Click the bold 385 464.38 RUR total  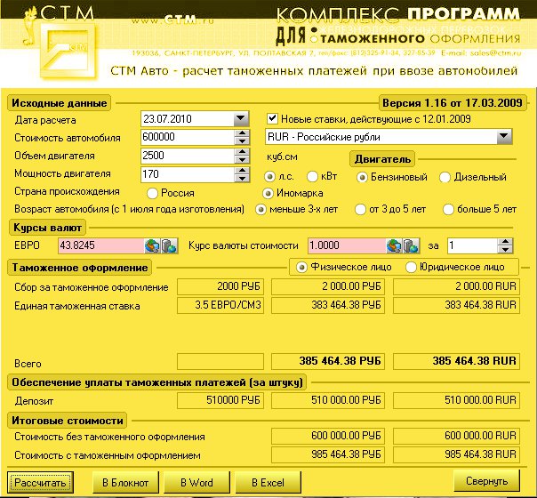click(456, 361)
